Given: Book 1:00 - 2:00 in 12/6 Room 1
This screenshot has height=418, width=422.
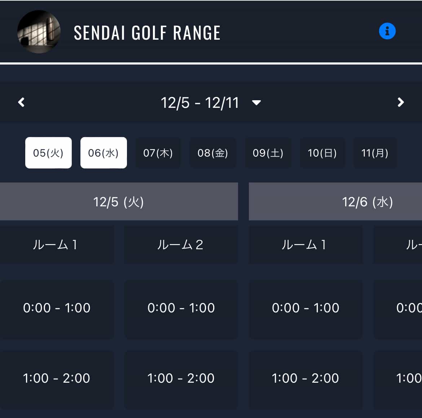Looking at the screenshot, I should [x=305, y=378].
